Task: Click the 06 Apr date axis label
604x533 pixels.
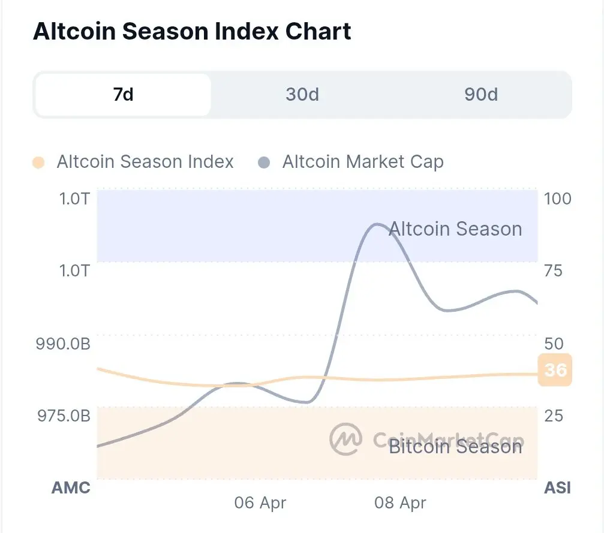Action: click(x=260, y=503)
